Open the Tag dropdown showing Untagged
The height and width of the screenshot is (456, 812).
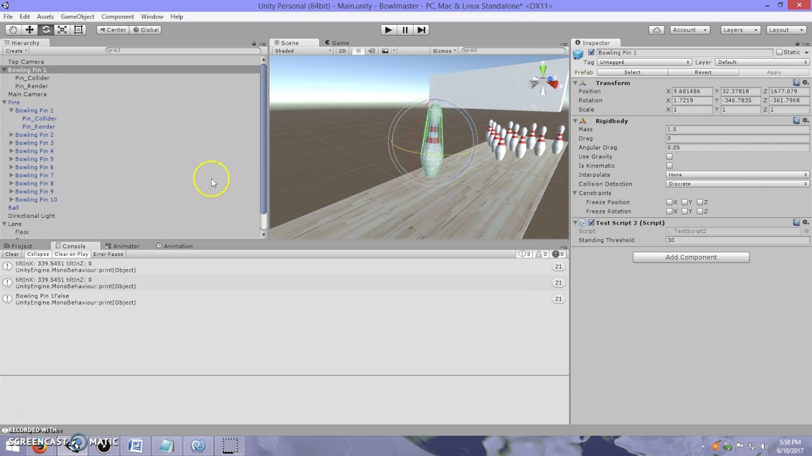(645, 62)
